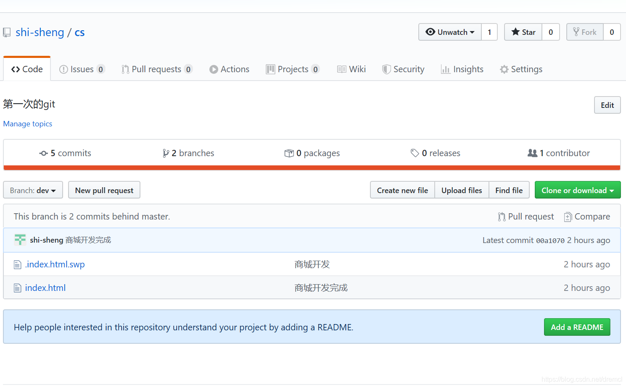Open the Projects tab

pos(293,69)
